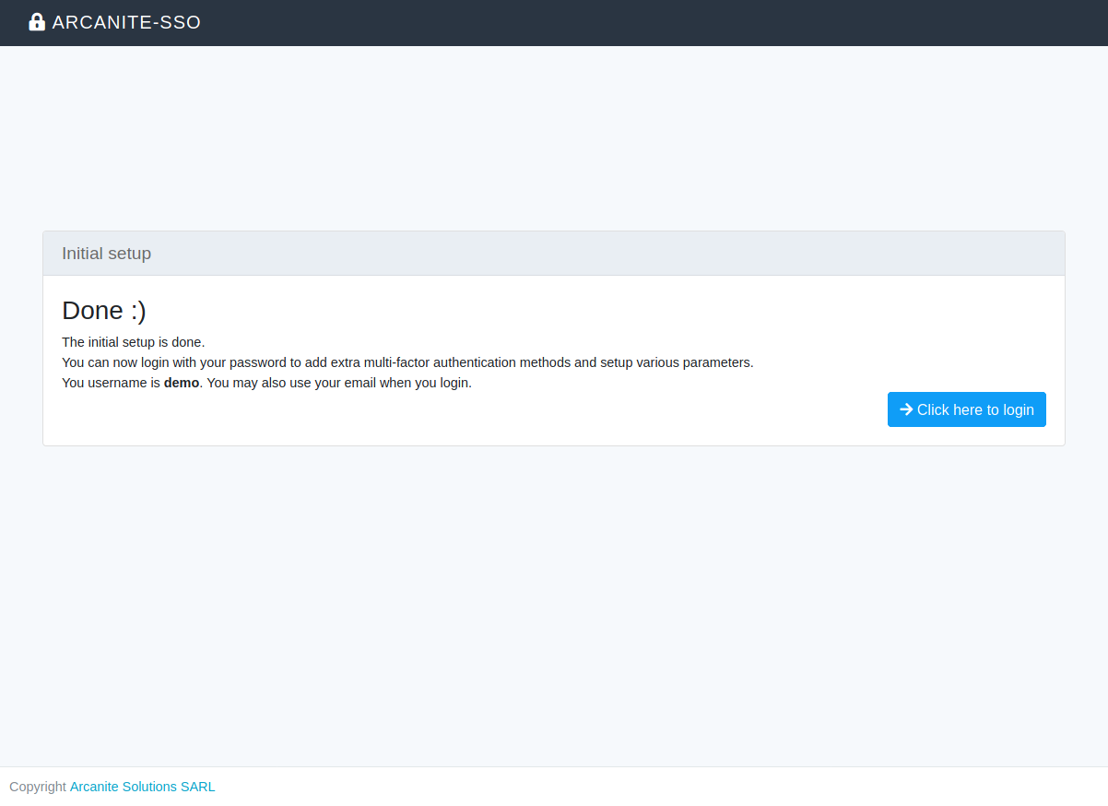Open the ARCANITE-SSO brand link
The width and height of the screenshot is (1108, 806).
pos(114,22)
